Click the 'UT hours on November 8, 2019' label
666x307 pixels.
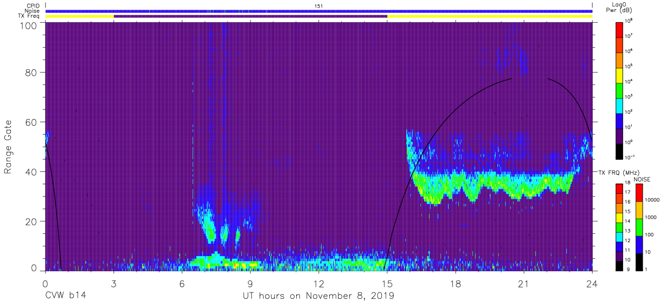pyautogui.click(x=318, y=296)
